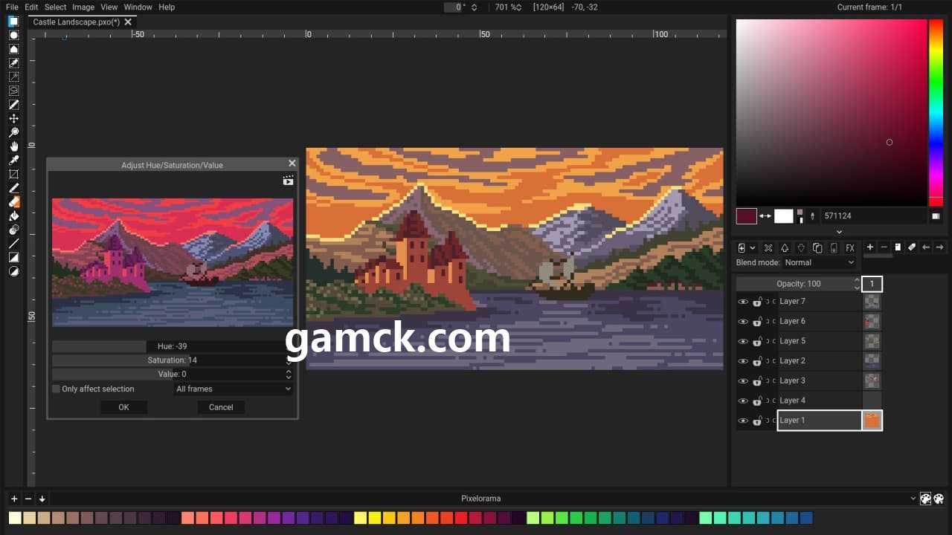Toggle visibility of Layer 1

[742, 421]
